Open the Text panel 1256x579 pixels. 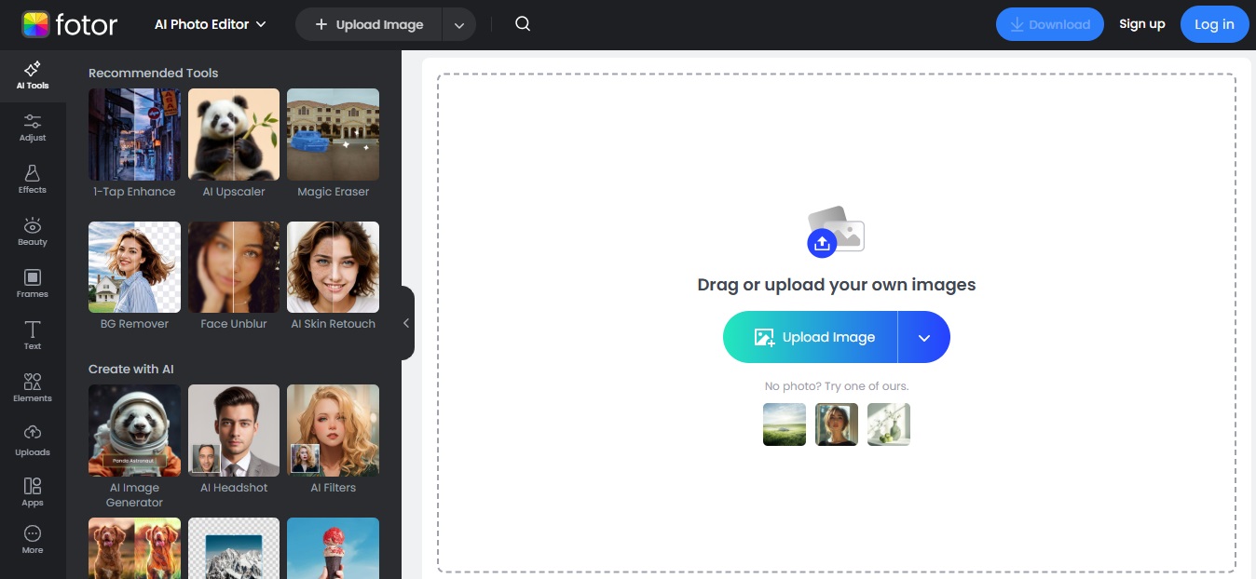(x=33, y=336)
